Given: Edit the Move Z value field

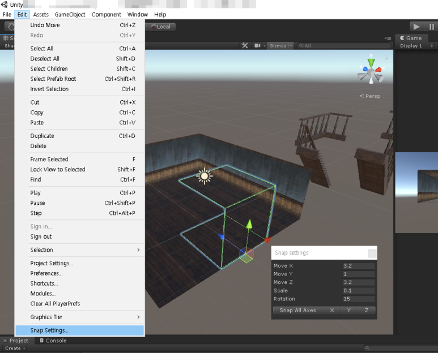Looking at the screenshot, I should tap(359, 282).
